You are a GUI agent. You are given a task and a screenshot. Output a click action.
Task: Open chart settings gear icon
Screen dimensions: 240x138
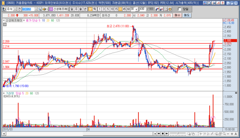(170, 9)
